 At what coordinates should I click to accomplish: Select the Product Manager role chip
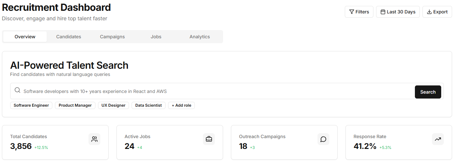coord(75,105)
